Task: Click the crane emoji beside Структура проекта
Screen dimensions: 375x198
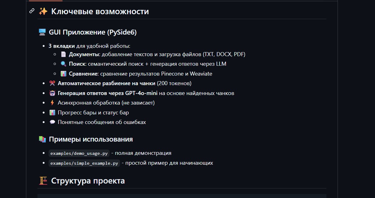Action: [43, 181]
